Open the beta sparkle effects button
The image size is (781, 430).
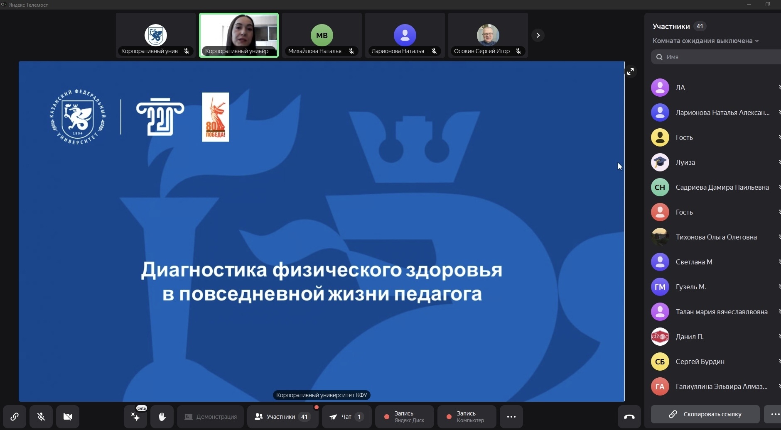coord(135,416)
